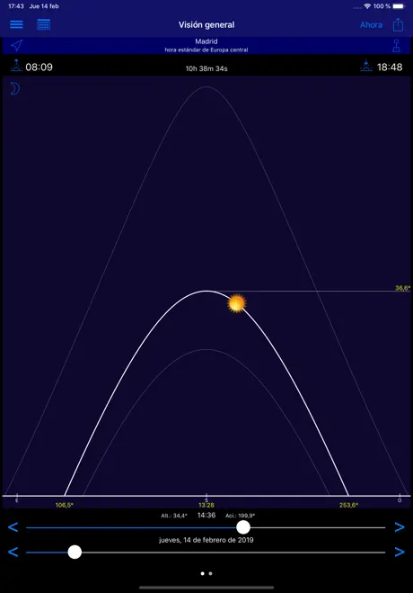Screen dimensions: 413x593
Task: Tap the battery indicator in status bar
Action: pos(399,6)
